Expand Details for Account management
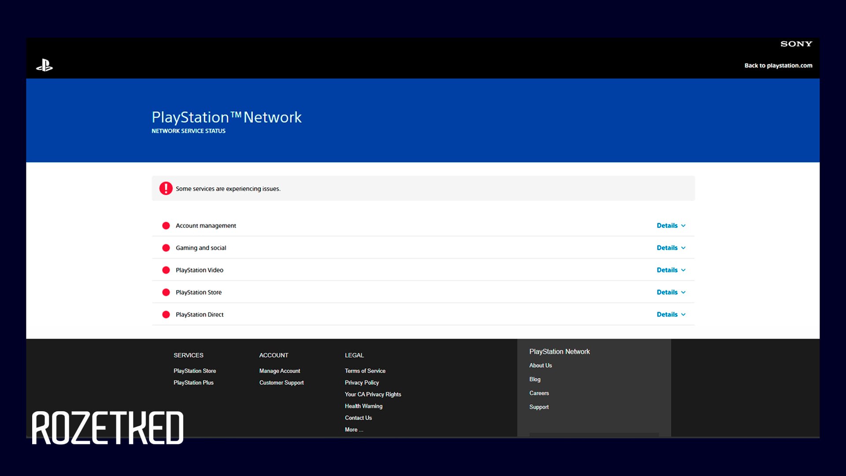This screenshot has width=846, height=476. (671, 226)
